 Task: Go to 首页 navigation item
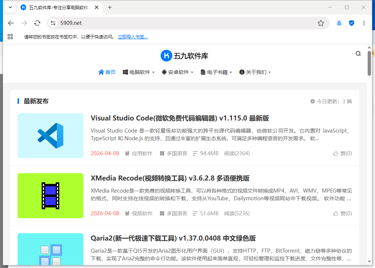[107, 72]
